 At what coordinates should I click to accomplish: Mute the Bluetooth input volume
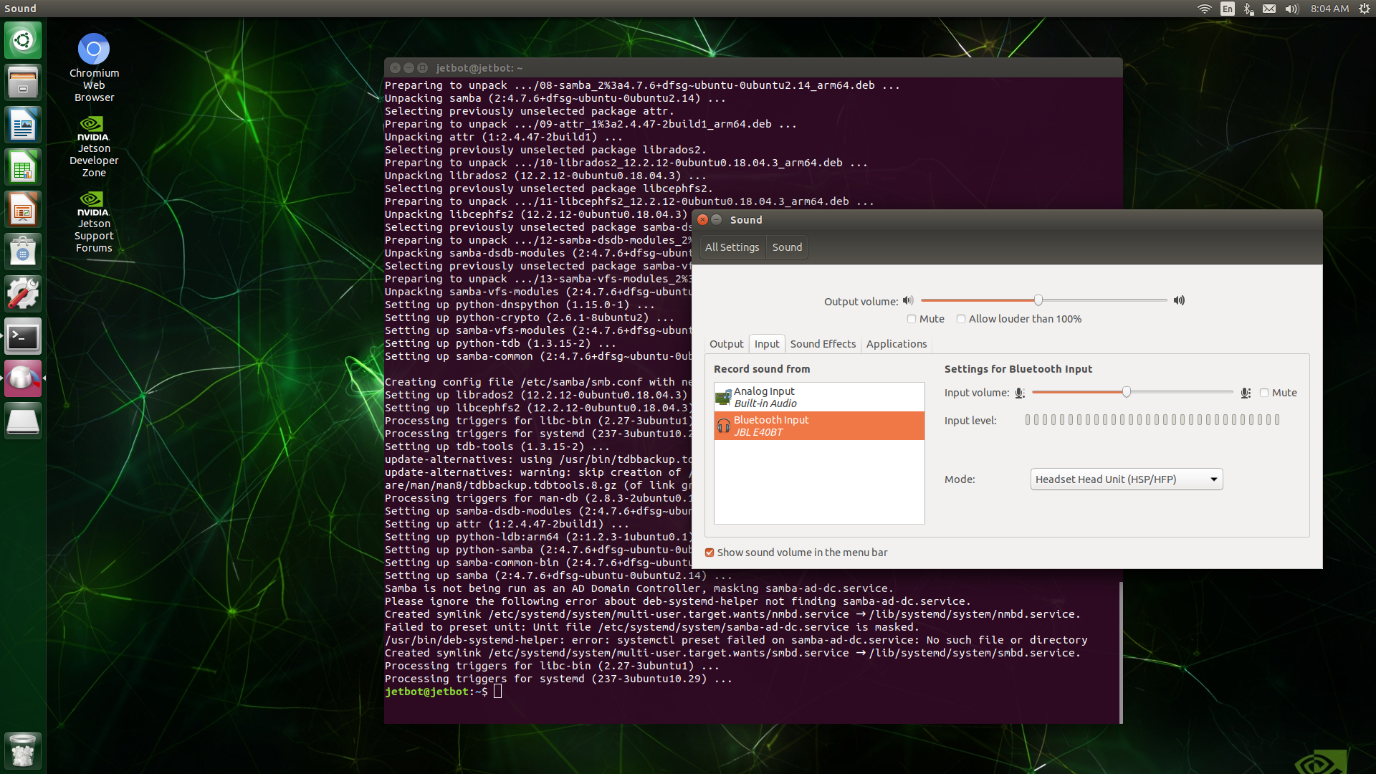tap(1264, 393)
